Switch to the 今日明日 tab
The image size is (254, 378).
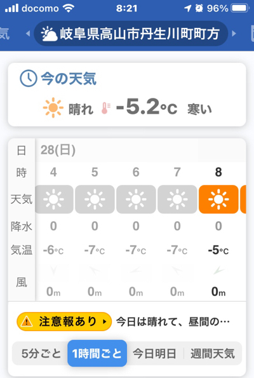154,354
